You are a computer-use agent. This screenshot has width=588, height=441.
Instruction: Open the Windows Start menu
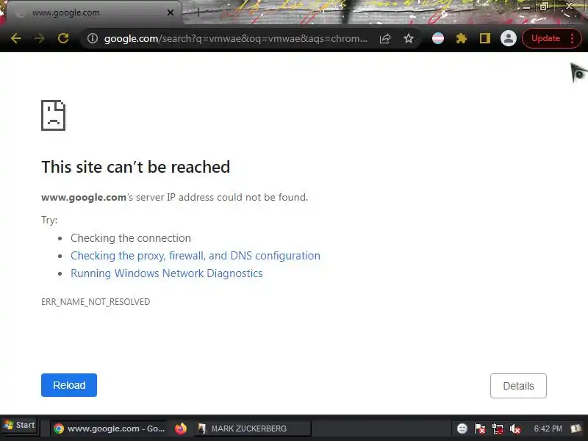pos(19,426)
